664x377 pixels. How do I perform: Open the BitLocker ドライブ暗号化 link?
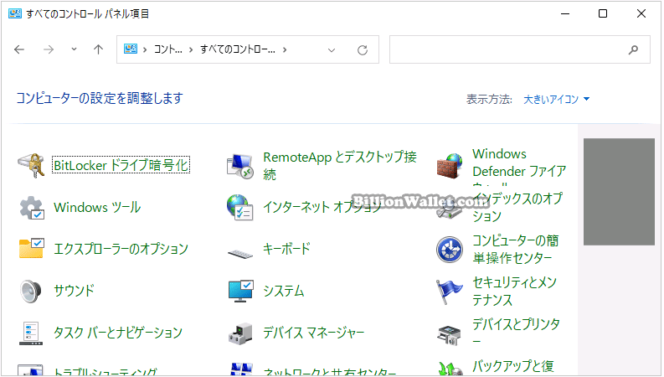(121, 165)
